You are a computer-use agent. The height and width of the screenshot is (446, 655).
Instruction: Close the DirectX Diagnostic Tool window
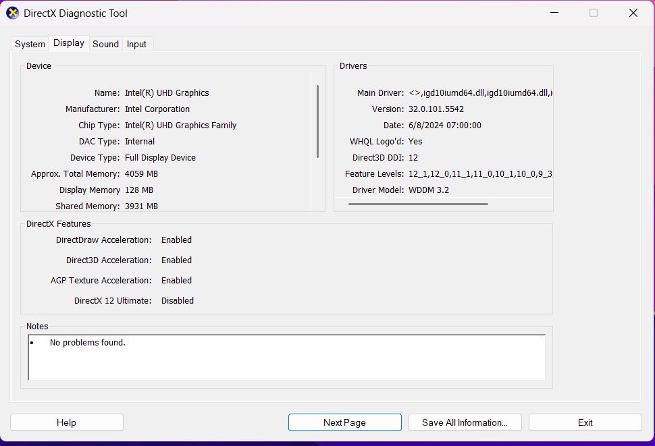coord(633,13)
